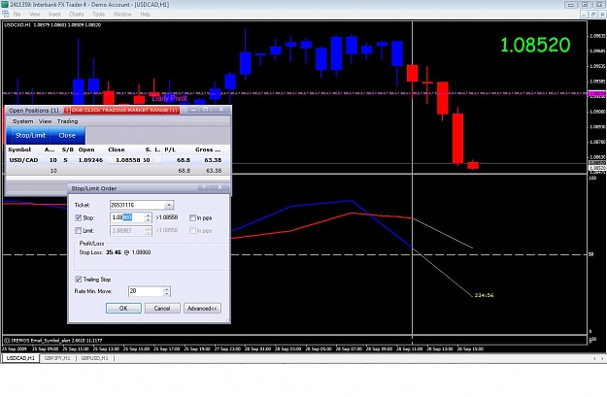Click the large green 1.08520 price display
Screen dimensions: 607x397
(535, 45)
